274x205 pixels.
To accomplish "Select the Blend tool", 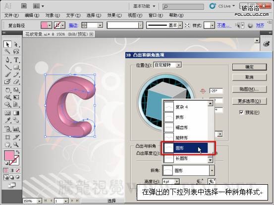I will (x=16, y=120).
